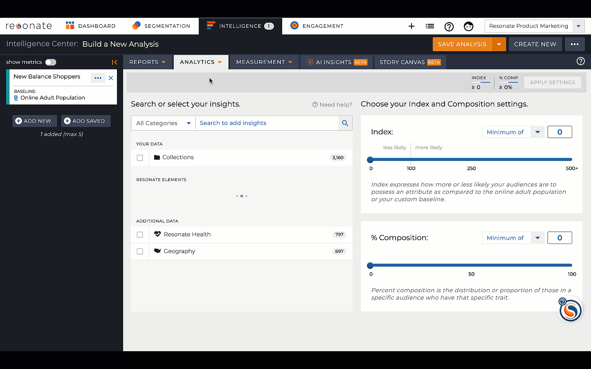Switch to the Segmentation tab
Viewport: 591px width, 369px height.
tap(161, 26)
